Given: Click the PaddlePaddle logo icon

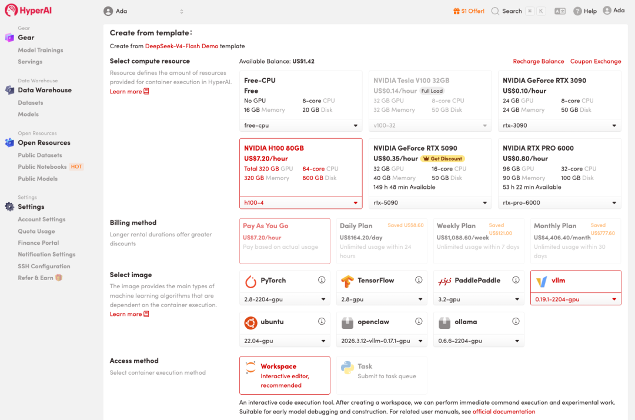Looking at the screenshot, I should tap(444, 281).
